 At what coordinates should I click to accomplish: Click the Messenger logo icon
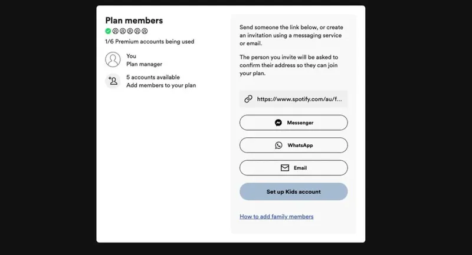pyautogui.click(x=278, y=122)
